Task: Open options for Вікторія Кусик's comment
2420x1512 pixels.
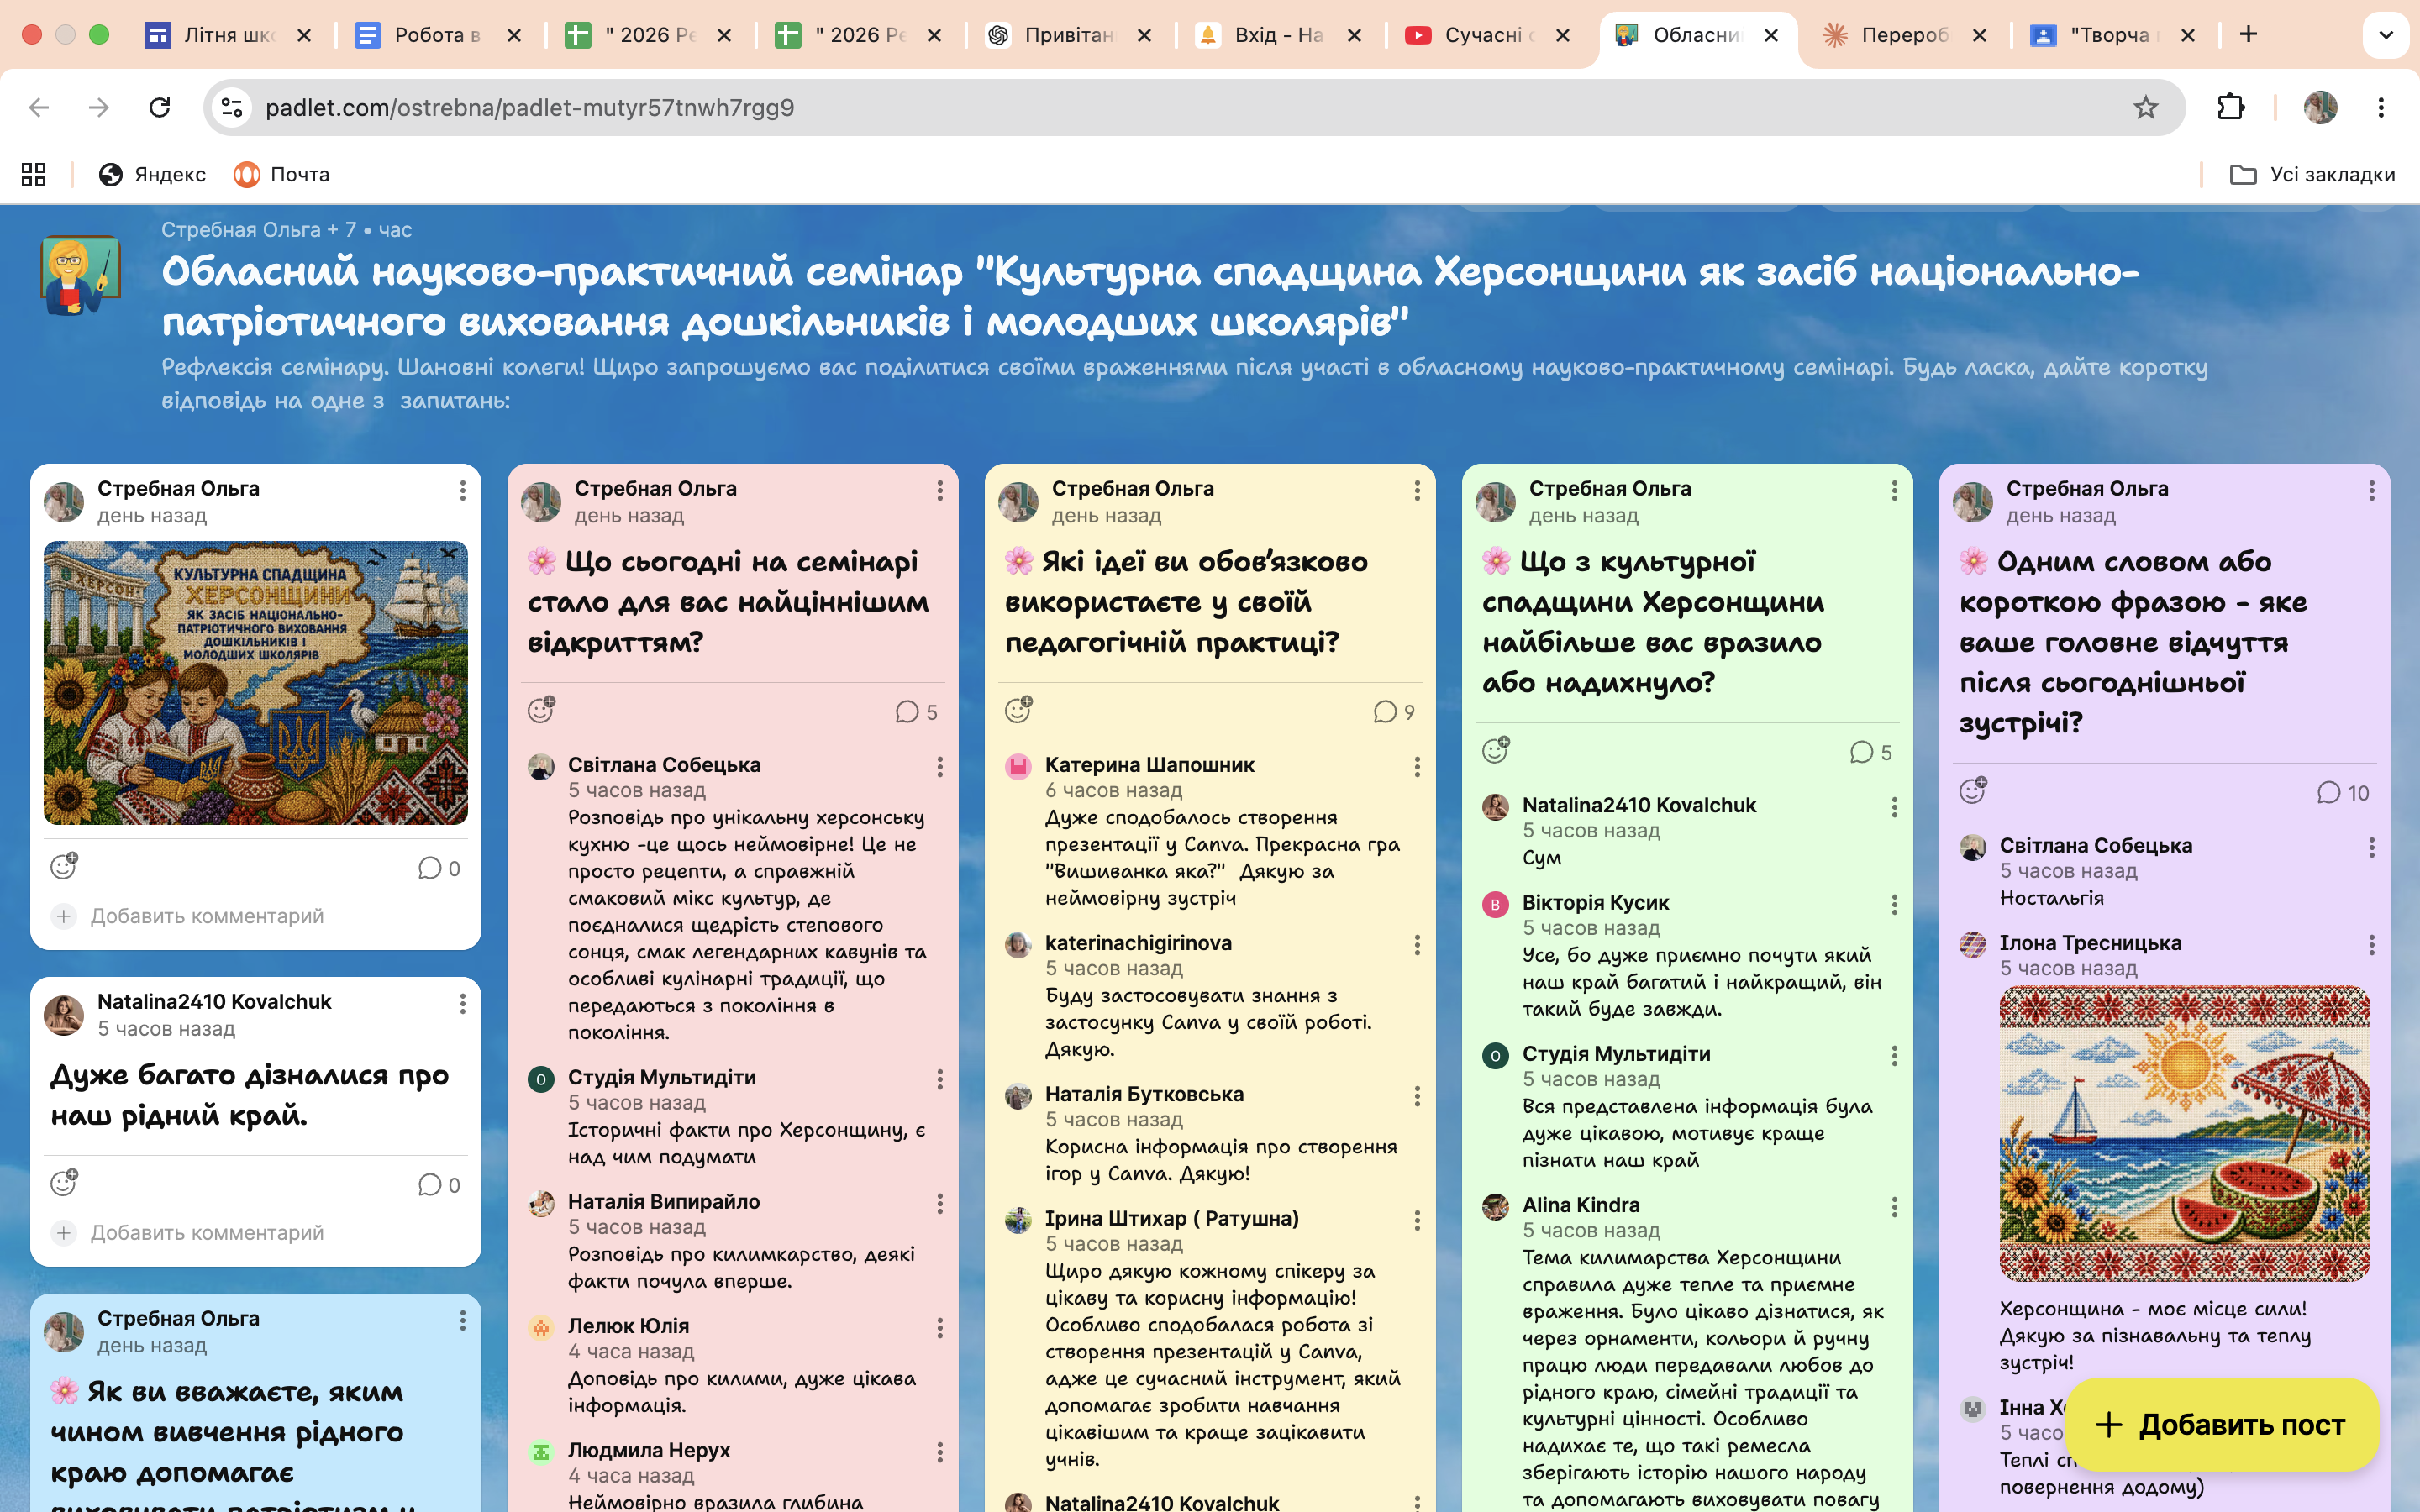Action: click(1894, 905)
